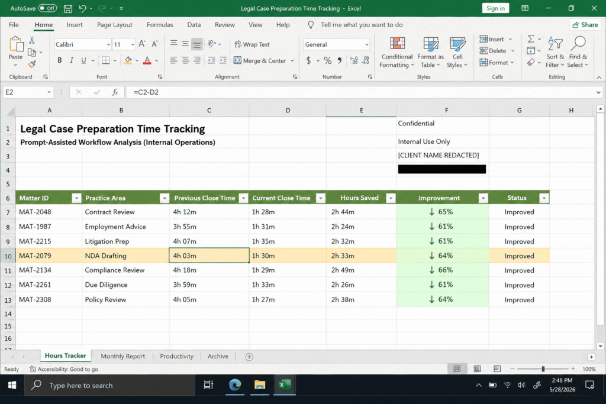Toggle Underline formatting

[83, 60]
